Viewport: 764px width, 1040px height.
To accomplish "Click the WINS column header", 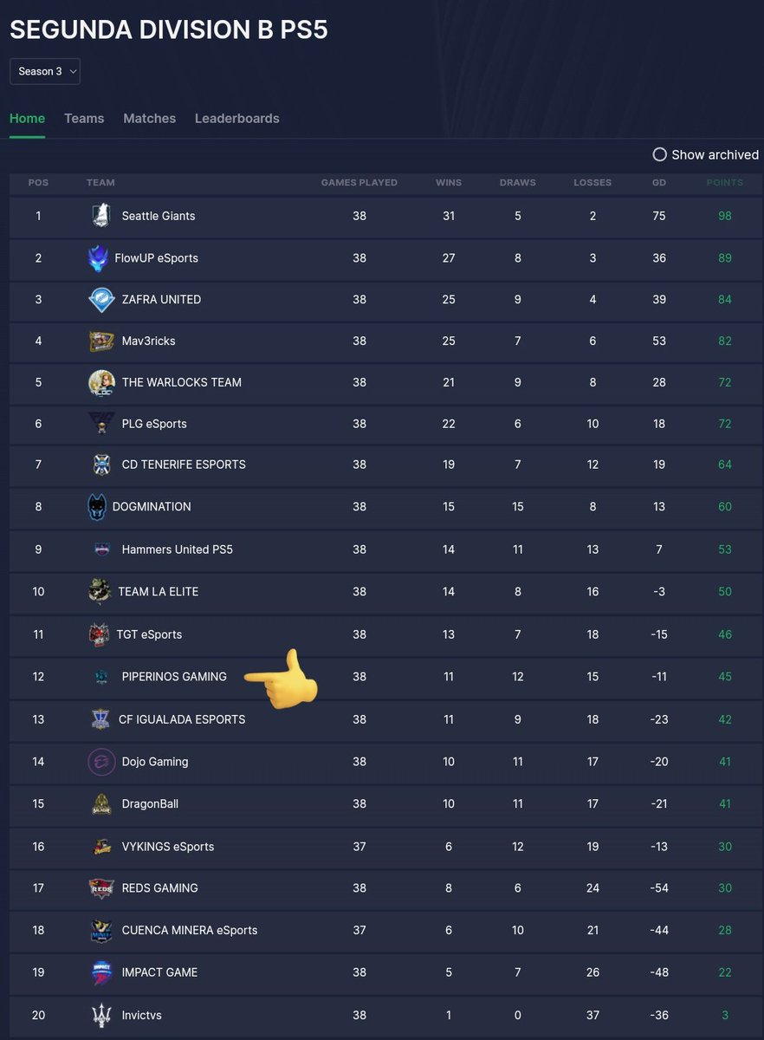I will click(449, 183).
